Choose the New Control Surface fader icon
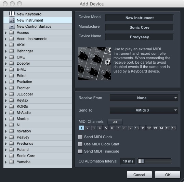Viewport: 184px width, 182px height. coord(12,26)
